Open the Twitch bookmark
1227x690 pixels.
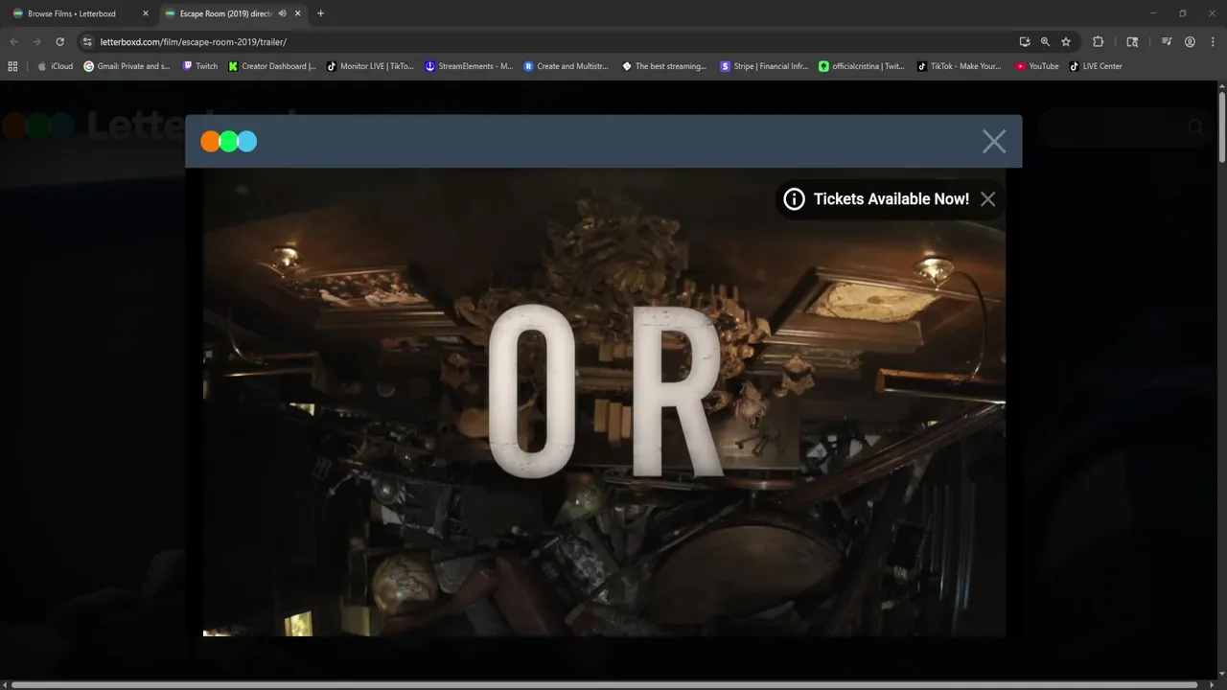point(199,66)
